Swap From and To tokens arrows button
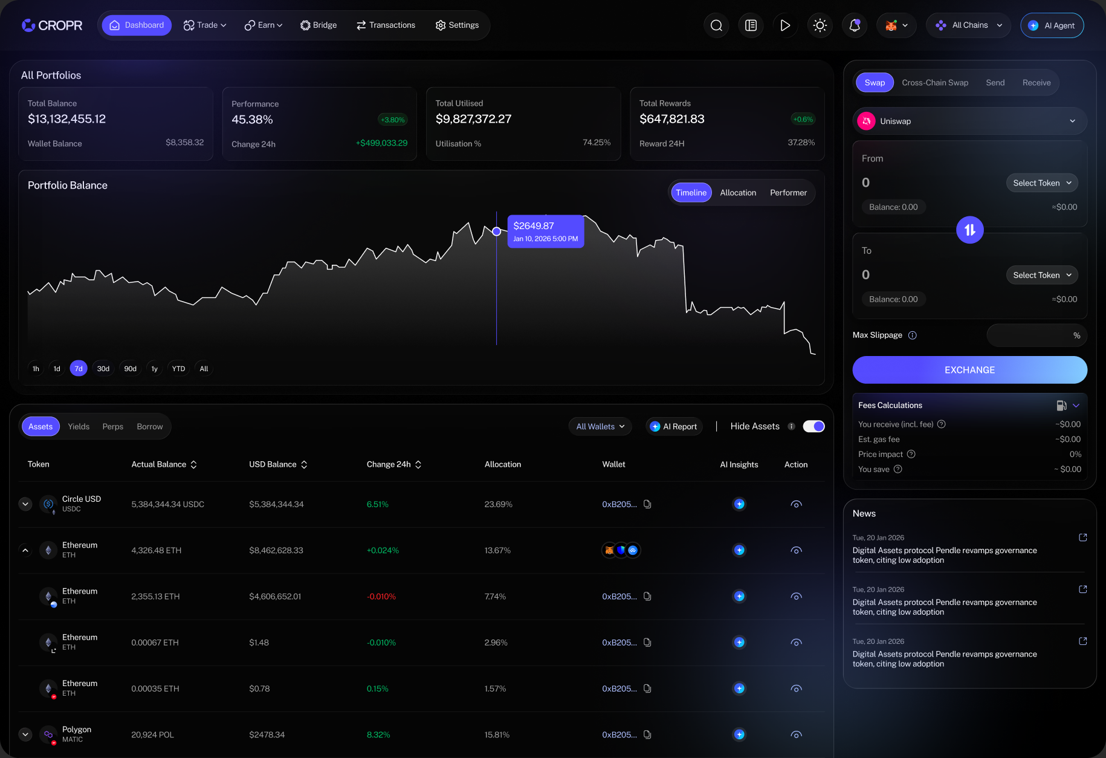1106x758 pixels. click(x=970, y=230)
